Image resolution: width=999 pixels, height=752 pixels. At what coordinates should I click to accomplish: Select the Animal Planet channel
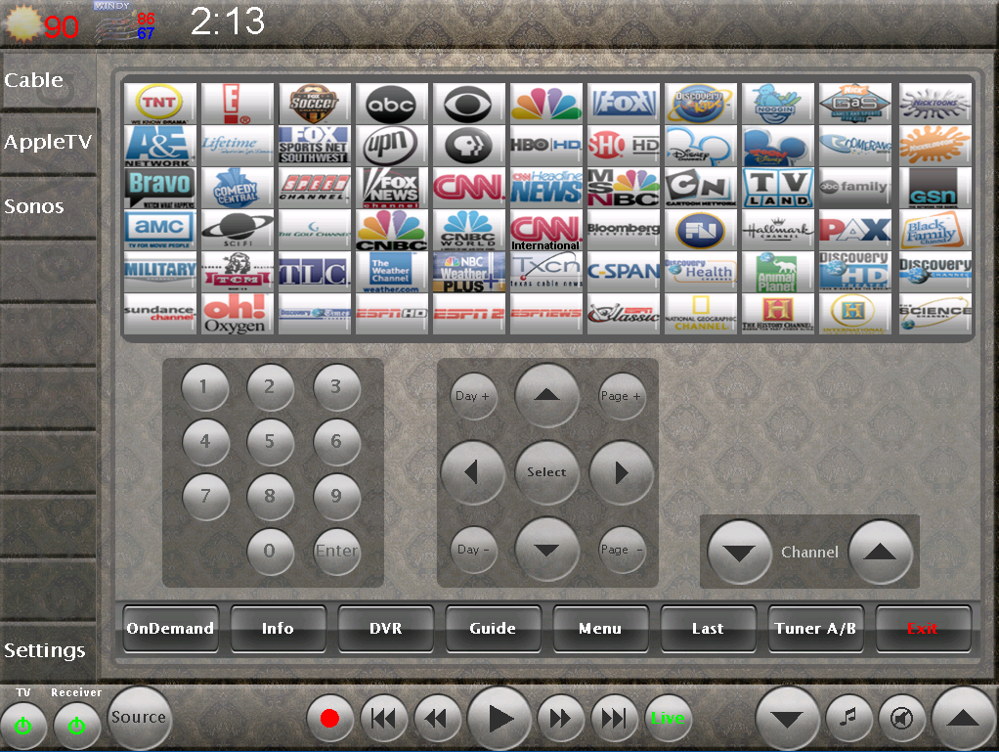778,272
